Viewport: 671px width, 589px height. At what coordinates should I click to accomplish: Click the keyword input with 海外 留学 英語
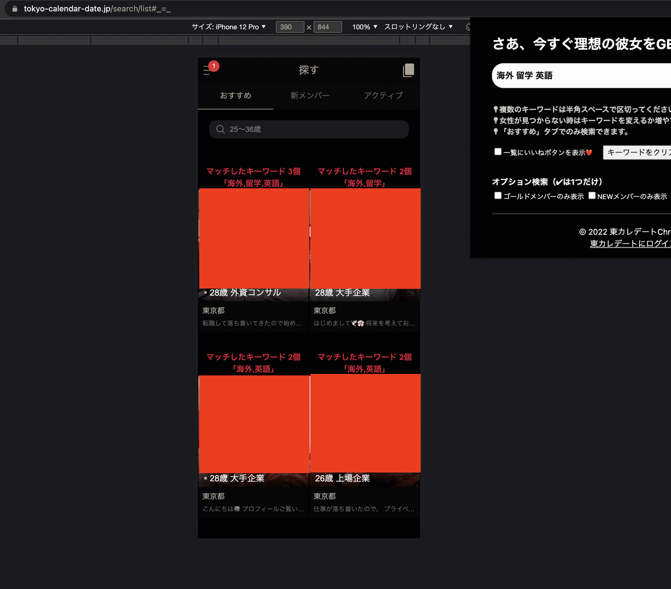point(582,75)
